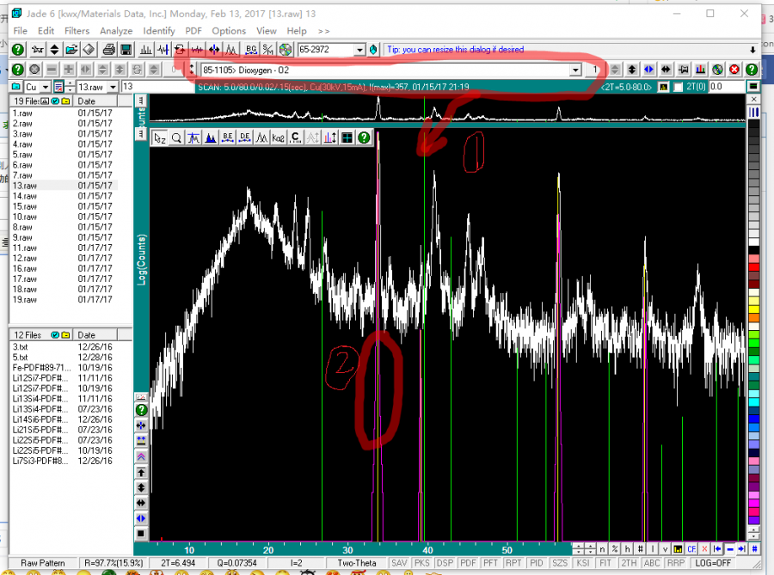Screen dimensions: 774x575
Task: Toggle the CF button in bottom-right strip
Action: pos(691,549)
